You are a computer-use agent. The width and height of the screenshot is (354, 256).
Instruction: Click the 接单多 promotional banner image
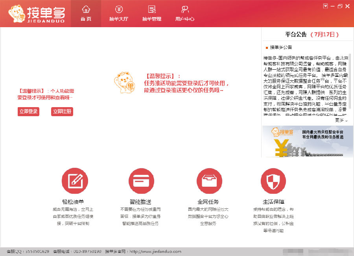(x=307, y=141)
